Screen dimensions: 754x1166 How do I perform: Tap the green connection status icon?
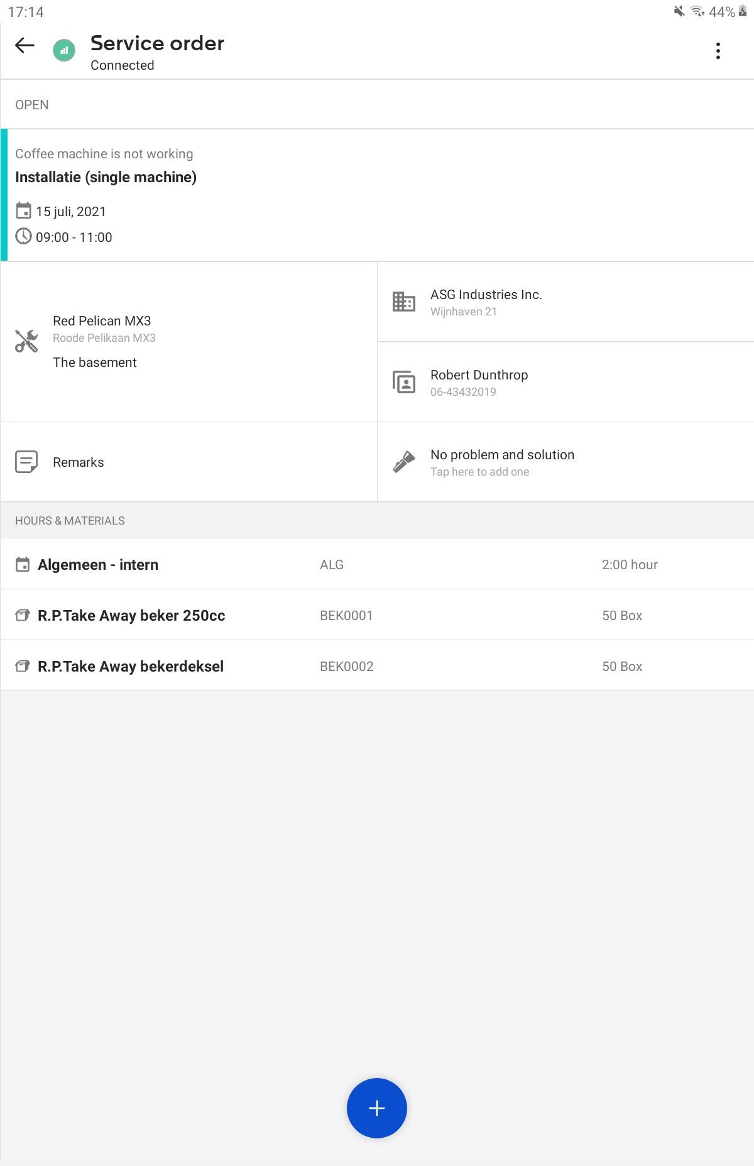[64, 50]
